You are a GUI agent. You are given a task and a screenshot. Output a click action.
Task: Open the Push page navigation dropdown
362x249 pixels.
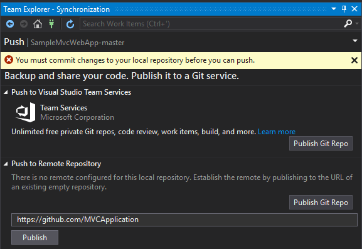[x=355, y=41]
